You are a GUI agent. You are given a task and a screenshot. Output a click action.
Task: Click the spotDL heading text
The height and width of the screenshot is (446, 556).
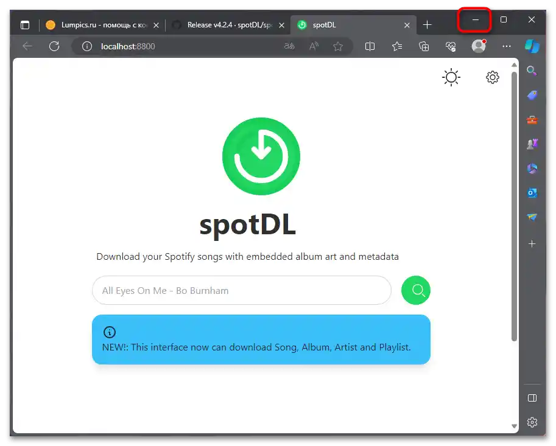coord(247,225)
